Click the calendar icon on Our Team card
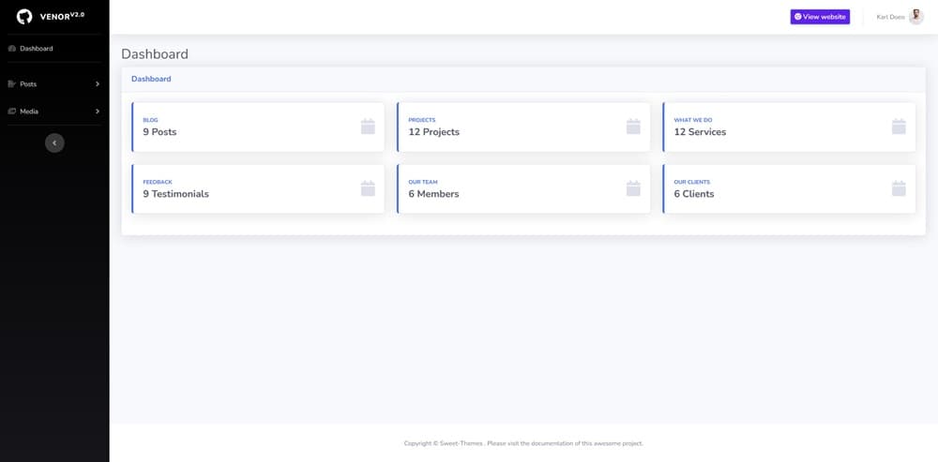 pos(633,188)
